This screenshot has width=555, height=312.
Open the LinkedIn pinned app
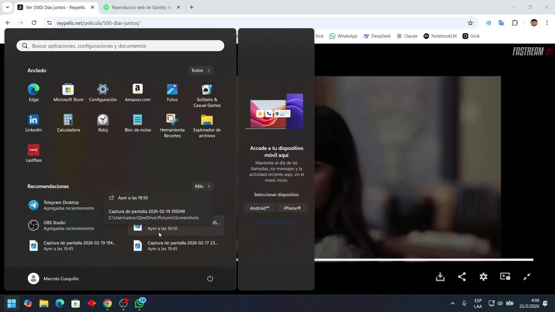pyautogui.click(x=33, y=123)
